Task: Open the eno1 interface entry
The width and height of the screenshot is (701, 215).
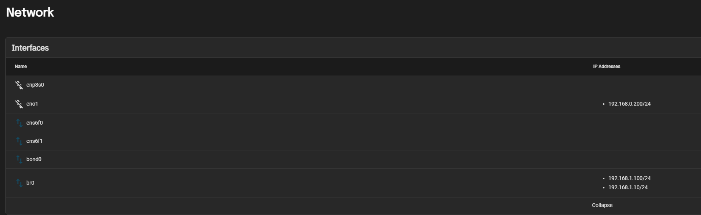Action: (354, 104)
